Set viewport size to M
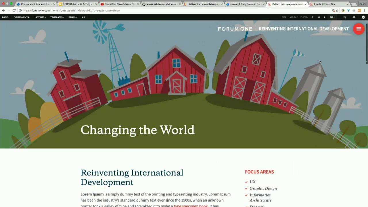The image size is (368, 207). (x=319, y=17)
